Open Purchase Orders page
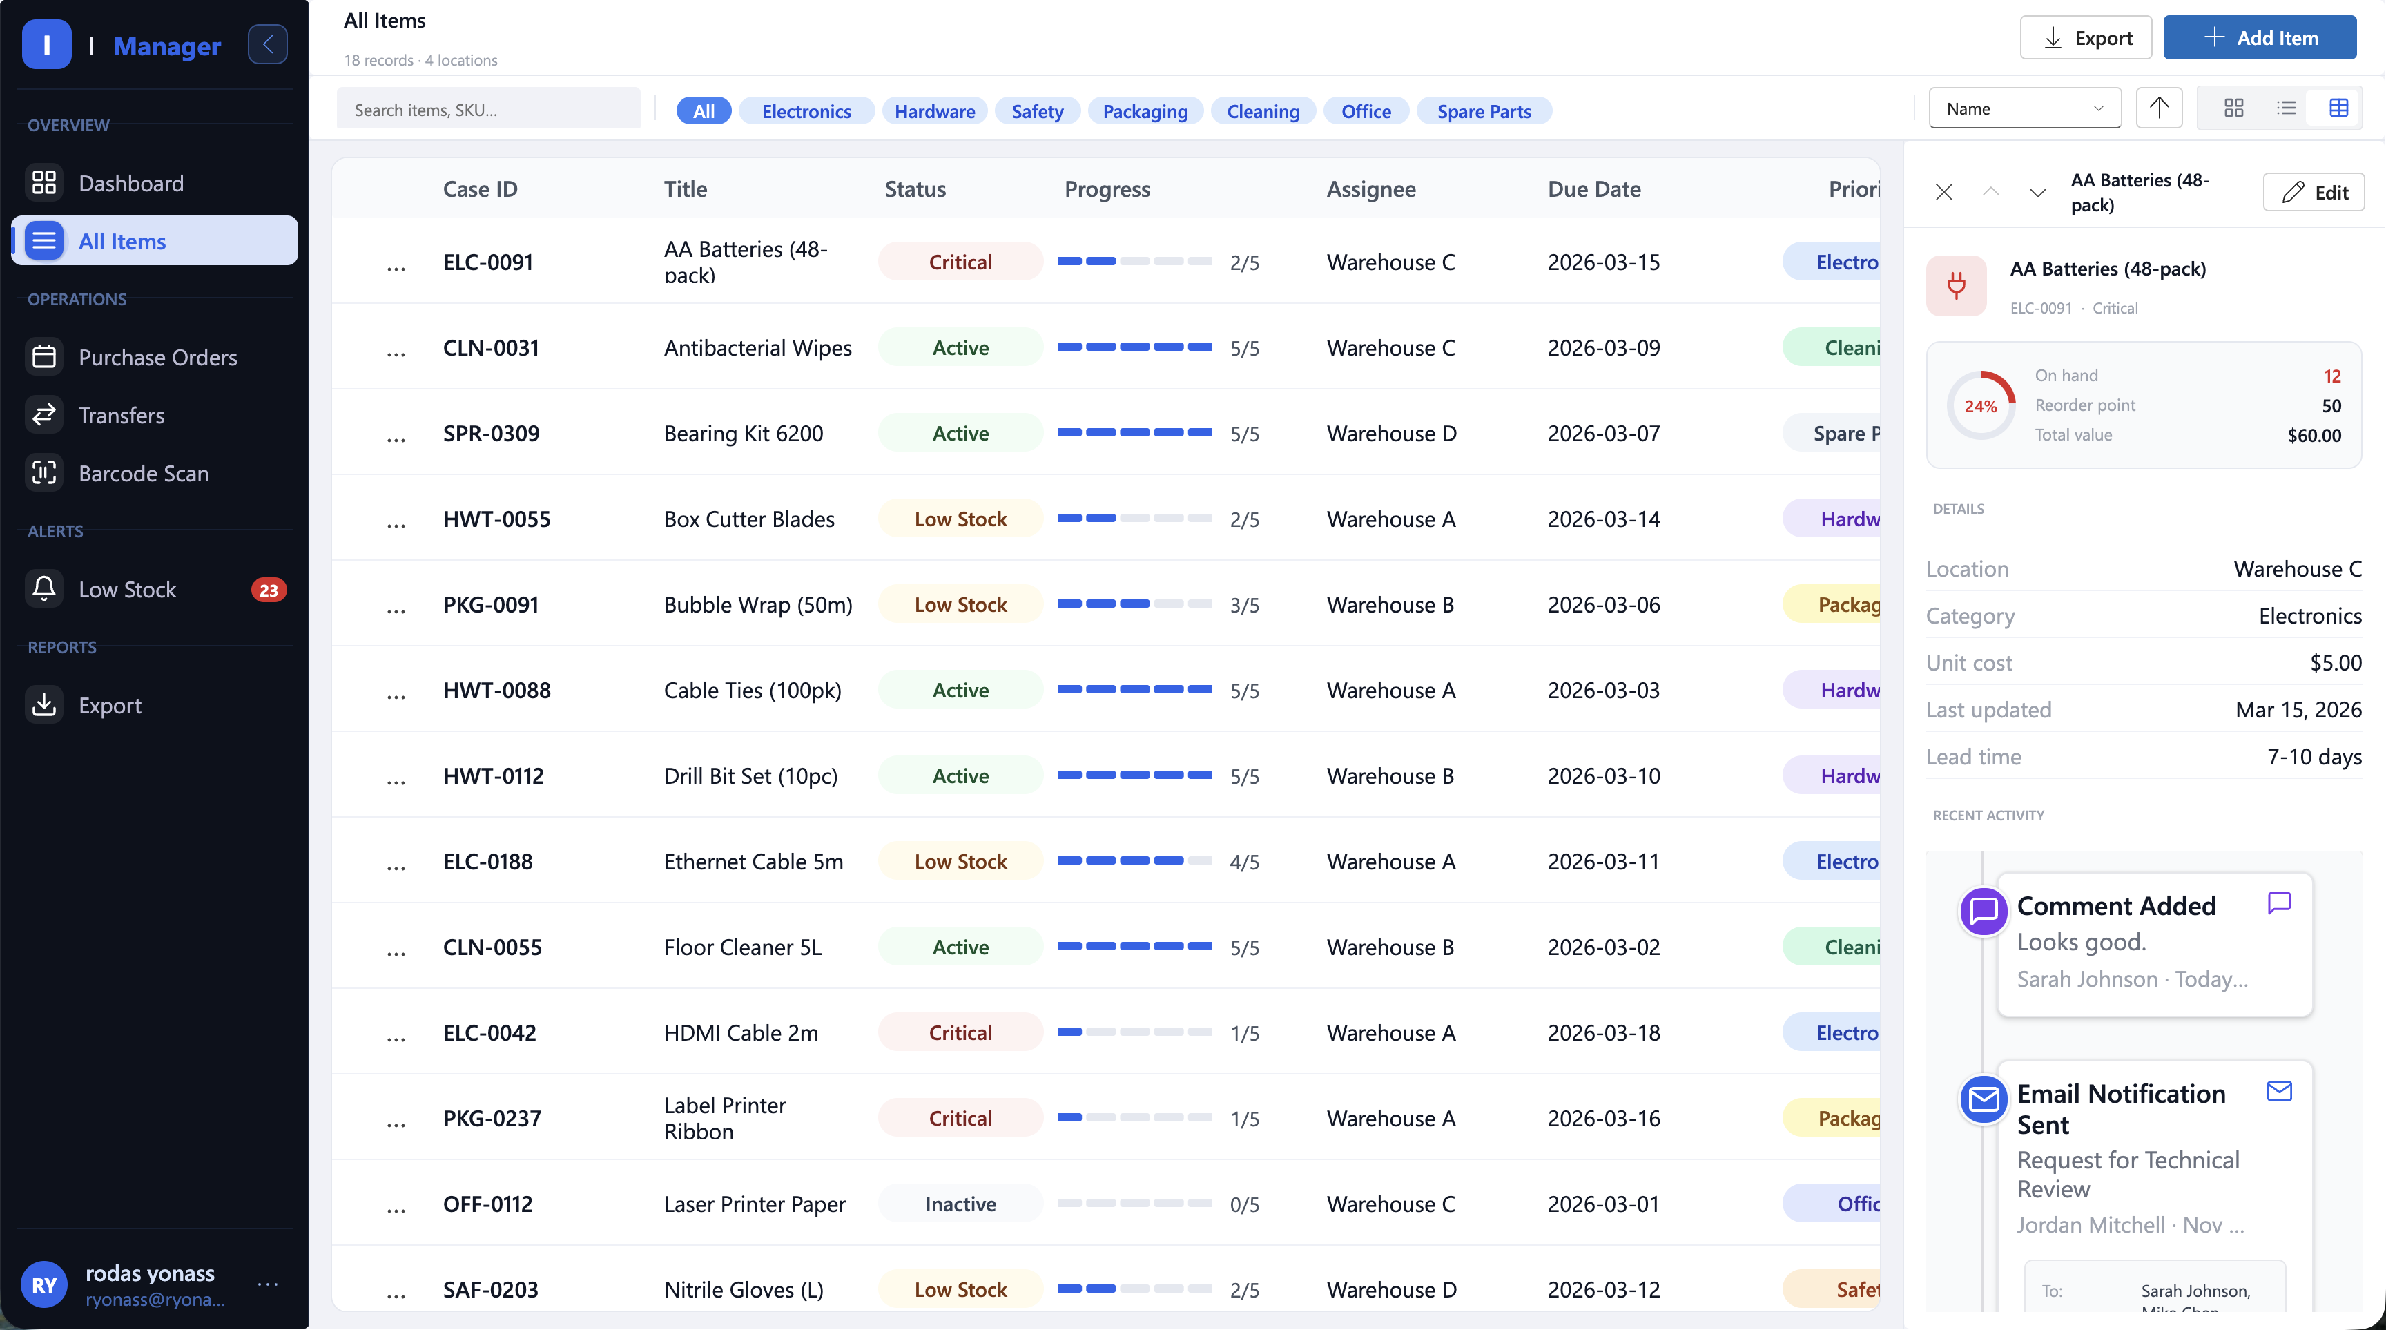 pyautogui.click(x=155, y=356)
